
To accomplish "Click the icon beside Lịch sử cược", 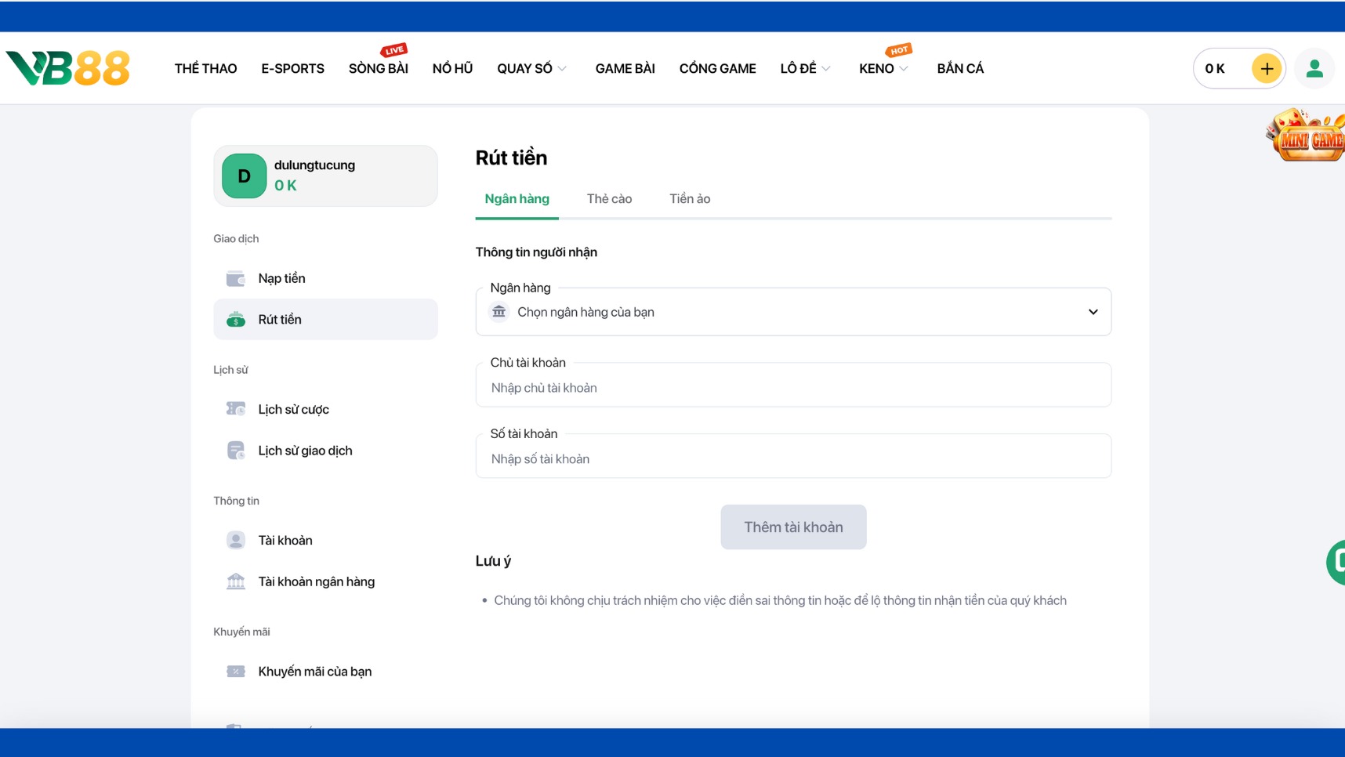I will (236, 409).
